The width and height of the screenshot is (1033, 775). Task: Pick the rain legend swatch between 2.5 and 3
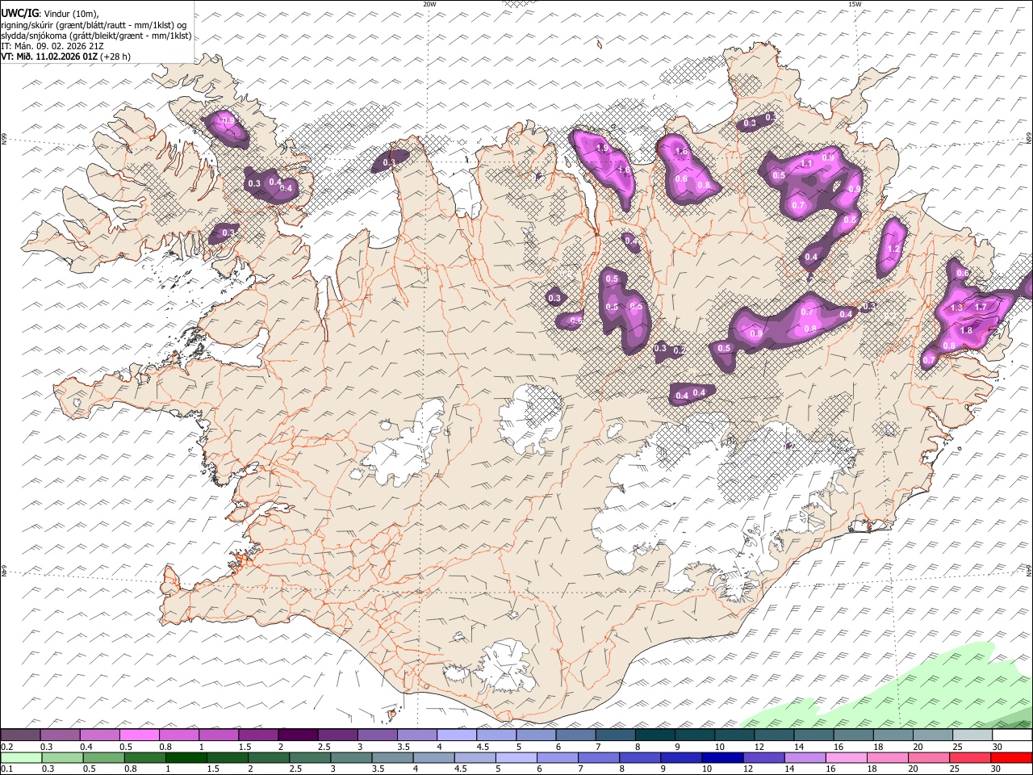click(311, 757)
